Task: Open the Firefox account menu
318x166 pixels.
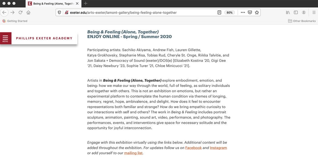Action: pyautogui.click(x=304, y=13)
